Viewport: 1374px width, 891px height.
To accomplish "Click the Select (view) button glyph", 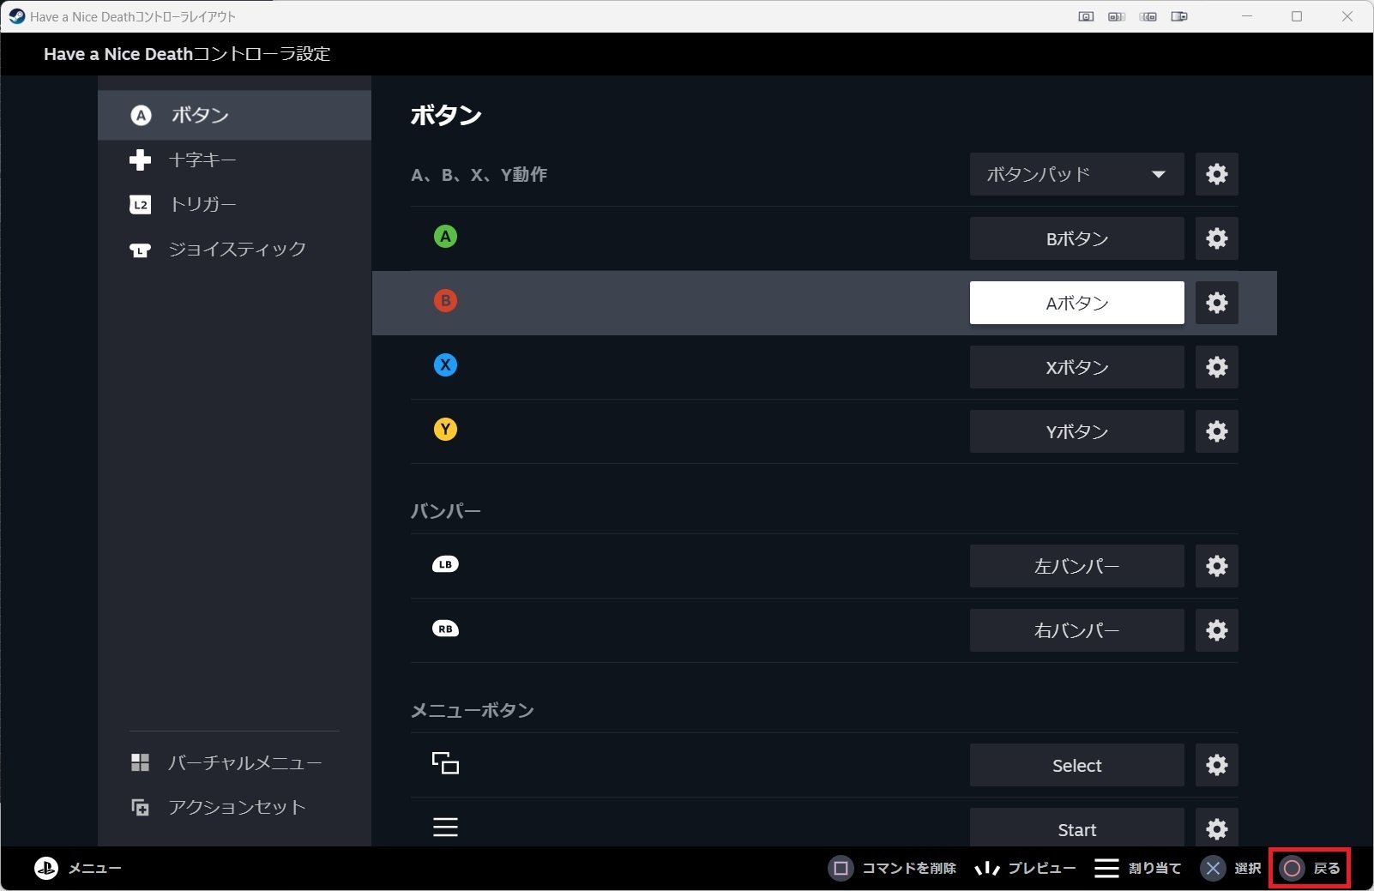I will tap(445, 762).
